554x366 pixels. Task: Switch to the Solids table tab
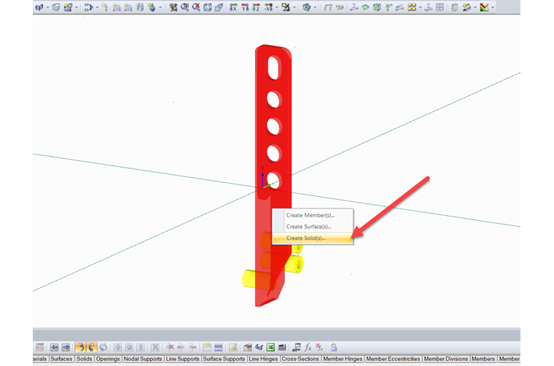tap(84, 359)
